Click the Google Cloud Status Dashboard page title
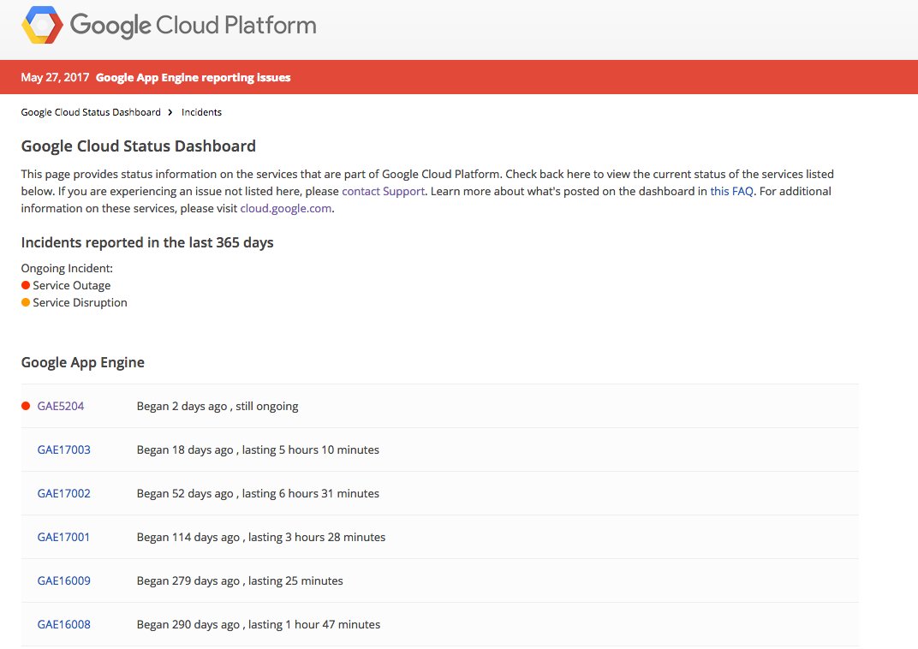This screenshot has height=649, width=918. (x=138, y=146)
